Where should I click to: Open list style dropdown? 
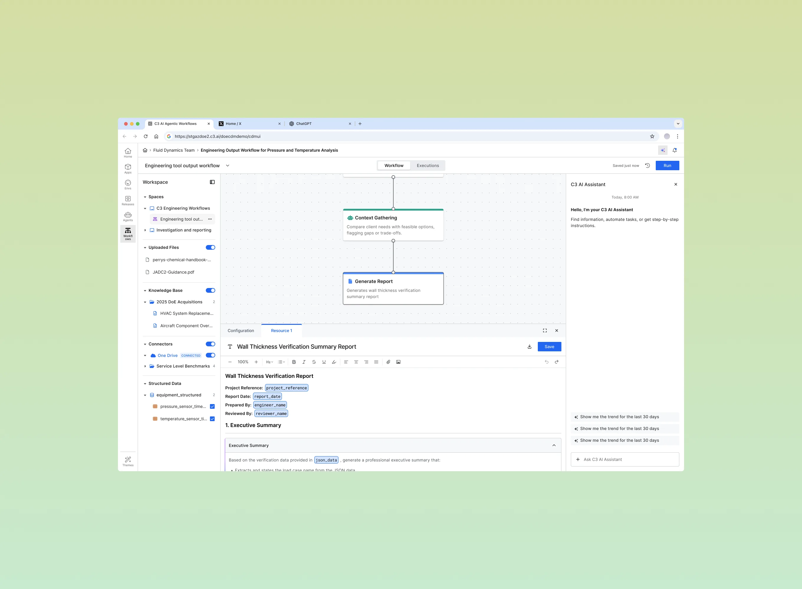[x=281, y=362]
